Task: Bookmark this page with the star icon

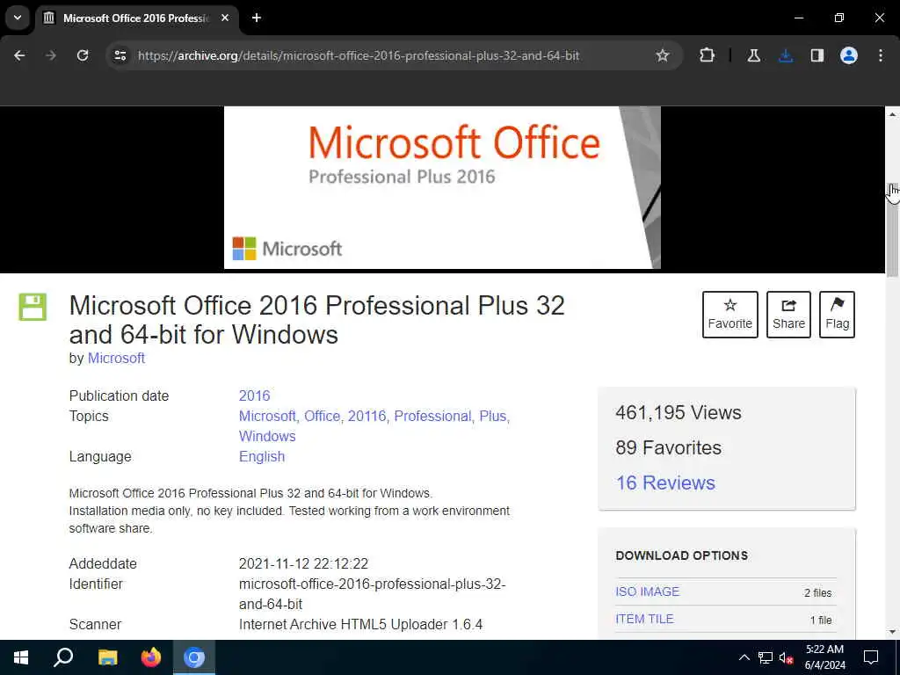Action: [x=663, y=55]
